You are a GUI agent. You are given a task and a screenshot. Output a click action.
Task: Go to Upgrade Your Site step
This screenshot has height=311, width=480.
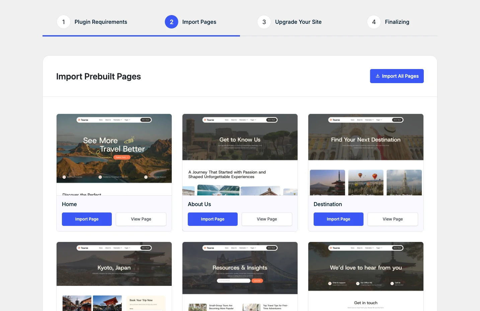coord(298,22)
